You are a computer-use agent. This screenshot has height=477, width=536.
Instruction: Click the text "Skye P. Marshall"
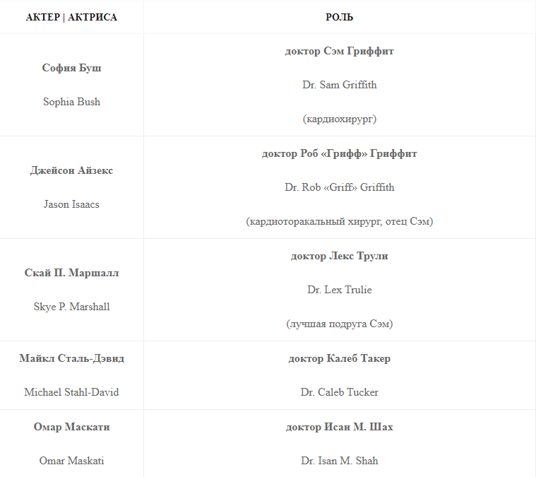[71, 307]
